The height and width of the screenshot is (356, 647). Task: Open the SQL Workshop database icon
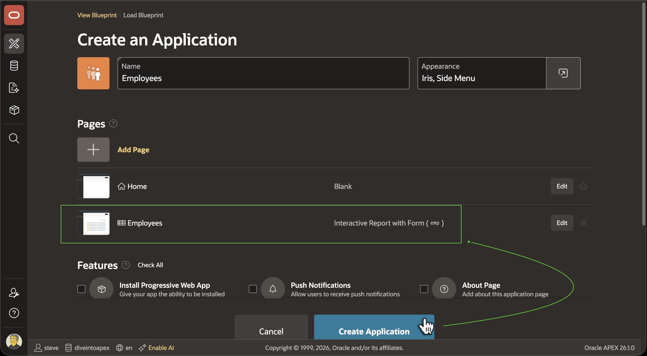14,66
